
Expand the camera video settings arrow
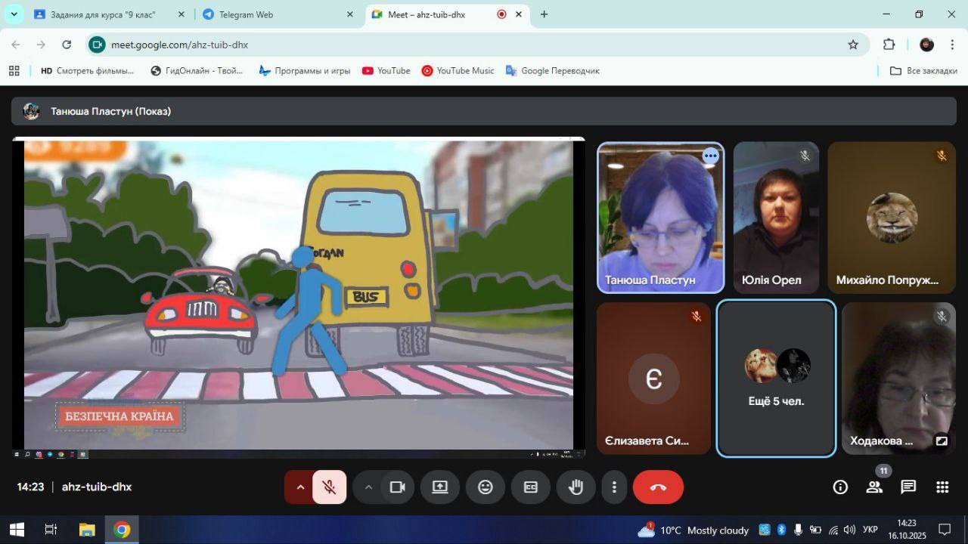coord(368,487)
